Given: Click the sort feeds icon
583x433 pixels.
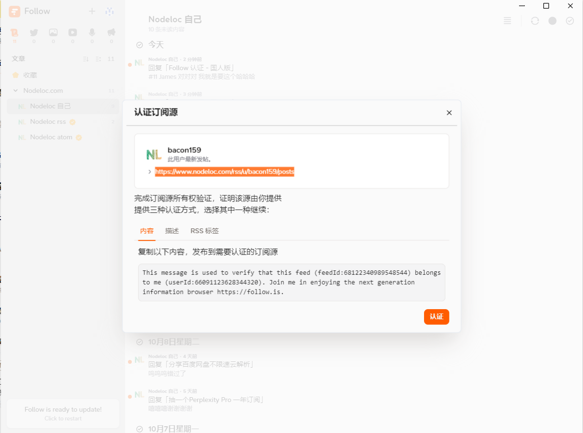Looking at the screenshot, I should [86, 59].
